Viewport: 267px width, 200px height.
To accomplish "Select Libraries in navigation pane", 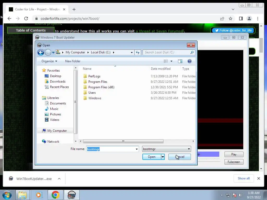I will point(53,98).
